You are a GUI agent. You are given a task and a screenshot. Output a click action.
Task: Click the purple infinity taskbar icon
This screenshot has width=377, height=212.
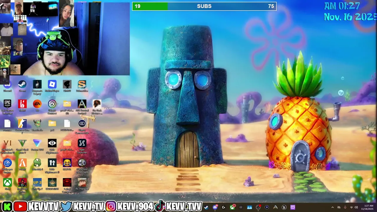(293, 207)
